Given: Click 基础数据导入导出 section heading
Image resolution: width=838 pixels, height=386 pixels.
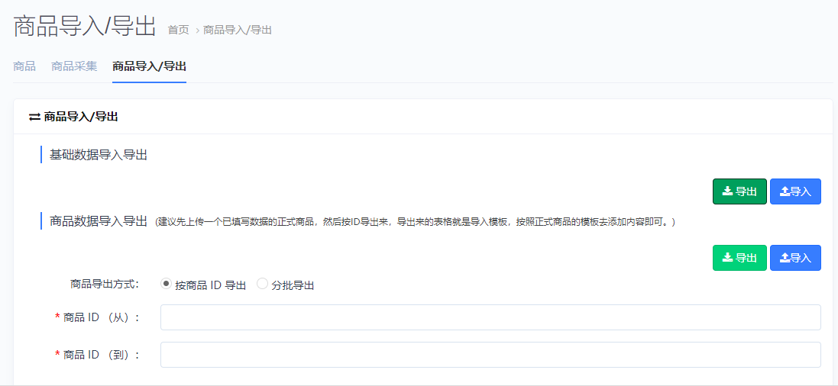Looking at the screenshot, I should [x=99, y=156].
